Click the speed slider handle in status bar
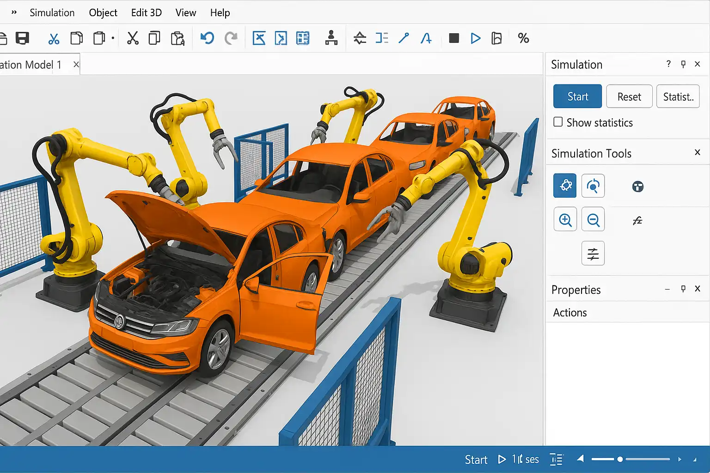This screenshot has width=710, height=473. [x=620, y=459]
